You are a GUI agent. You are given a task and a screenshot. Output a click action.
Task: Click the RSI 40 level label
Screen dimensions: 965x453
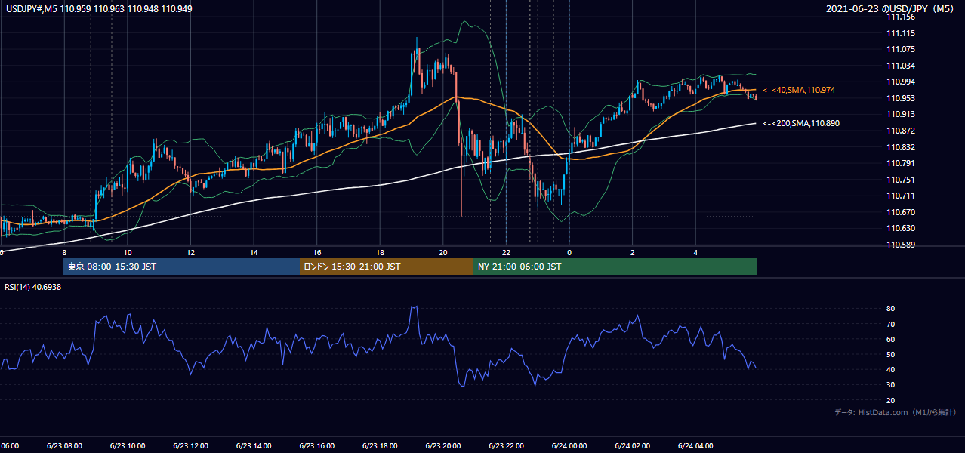(x=891, y=369)
